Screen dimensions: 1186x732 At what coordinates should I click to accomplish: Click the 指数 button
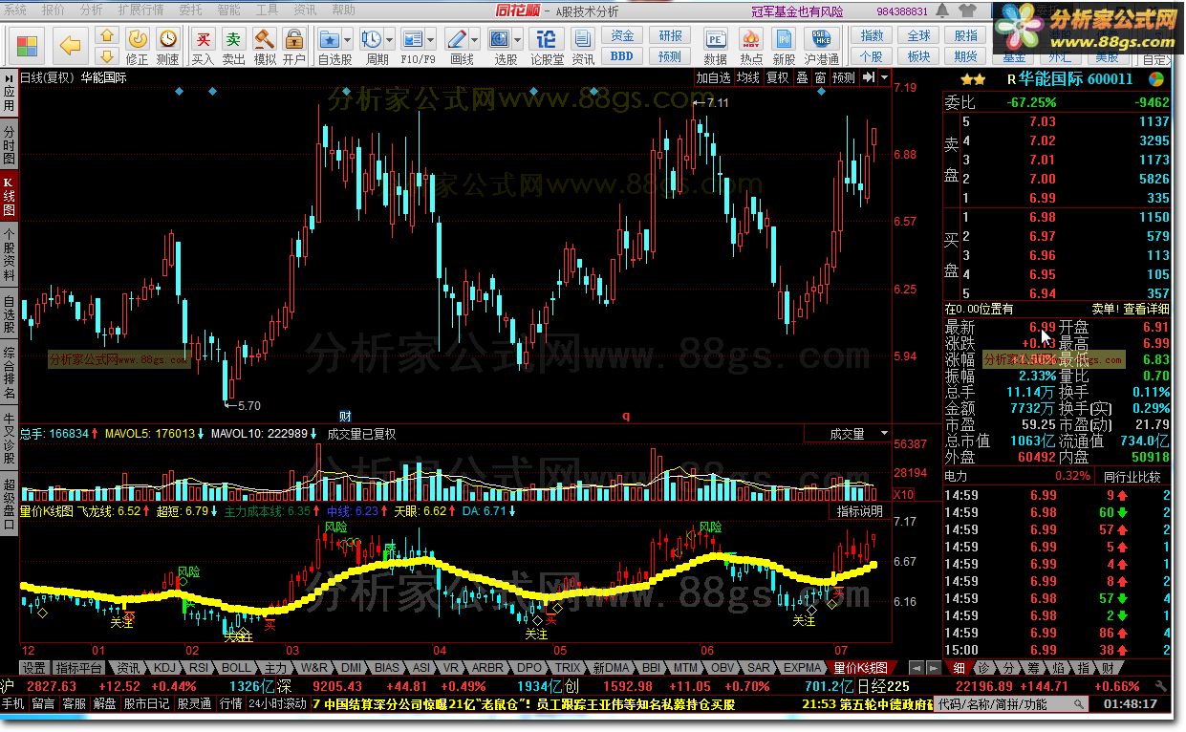(872, 35)
